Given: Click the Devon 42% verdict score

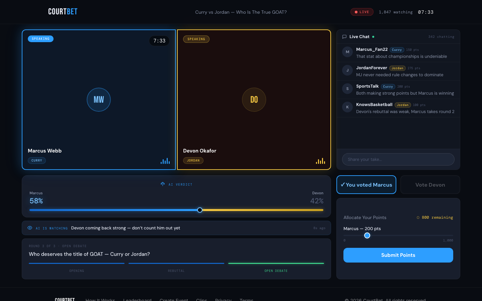Looking at the screenshot, I should (317, 201).
